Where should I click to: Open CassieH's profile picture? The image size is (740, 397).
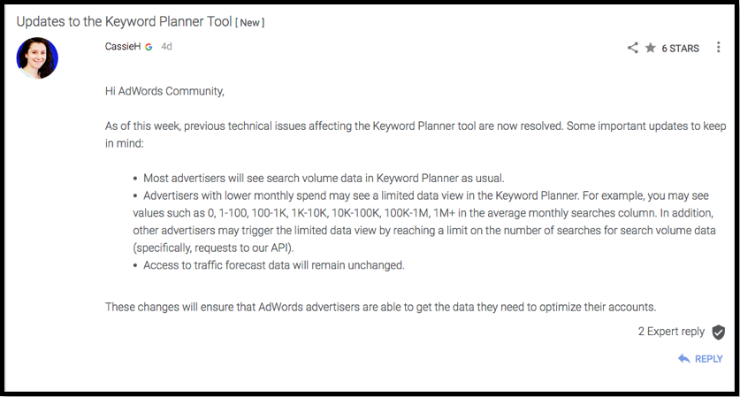pyautogui.click(x=37, y=58)
